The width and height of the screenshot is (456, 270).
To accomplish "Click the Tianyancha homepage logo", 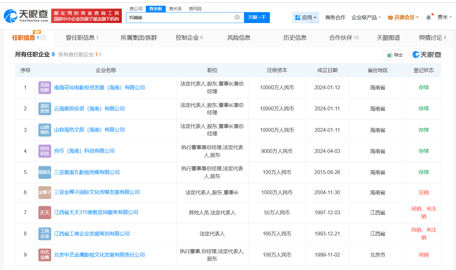I will pos(25,14).
